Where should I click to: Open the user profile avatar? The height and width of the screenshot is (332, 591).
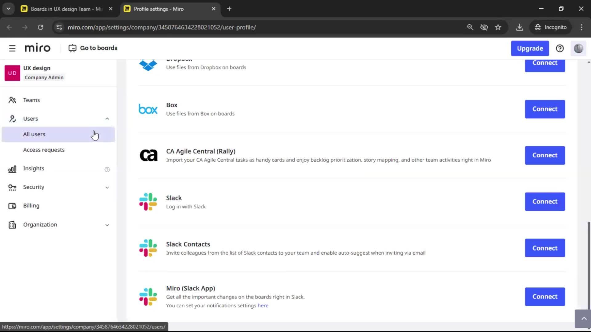pyautogui.click(x=578, y=48)
